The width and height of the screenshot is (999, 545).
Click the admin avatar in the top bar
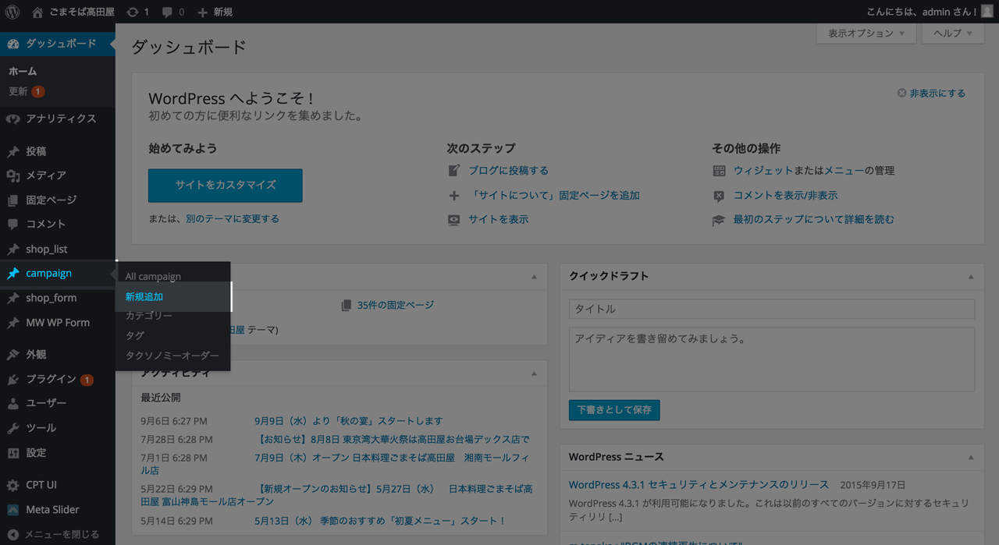coord(987,12)
